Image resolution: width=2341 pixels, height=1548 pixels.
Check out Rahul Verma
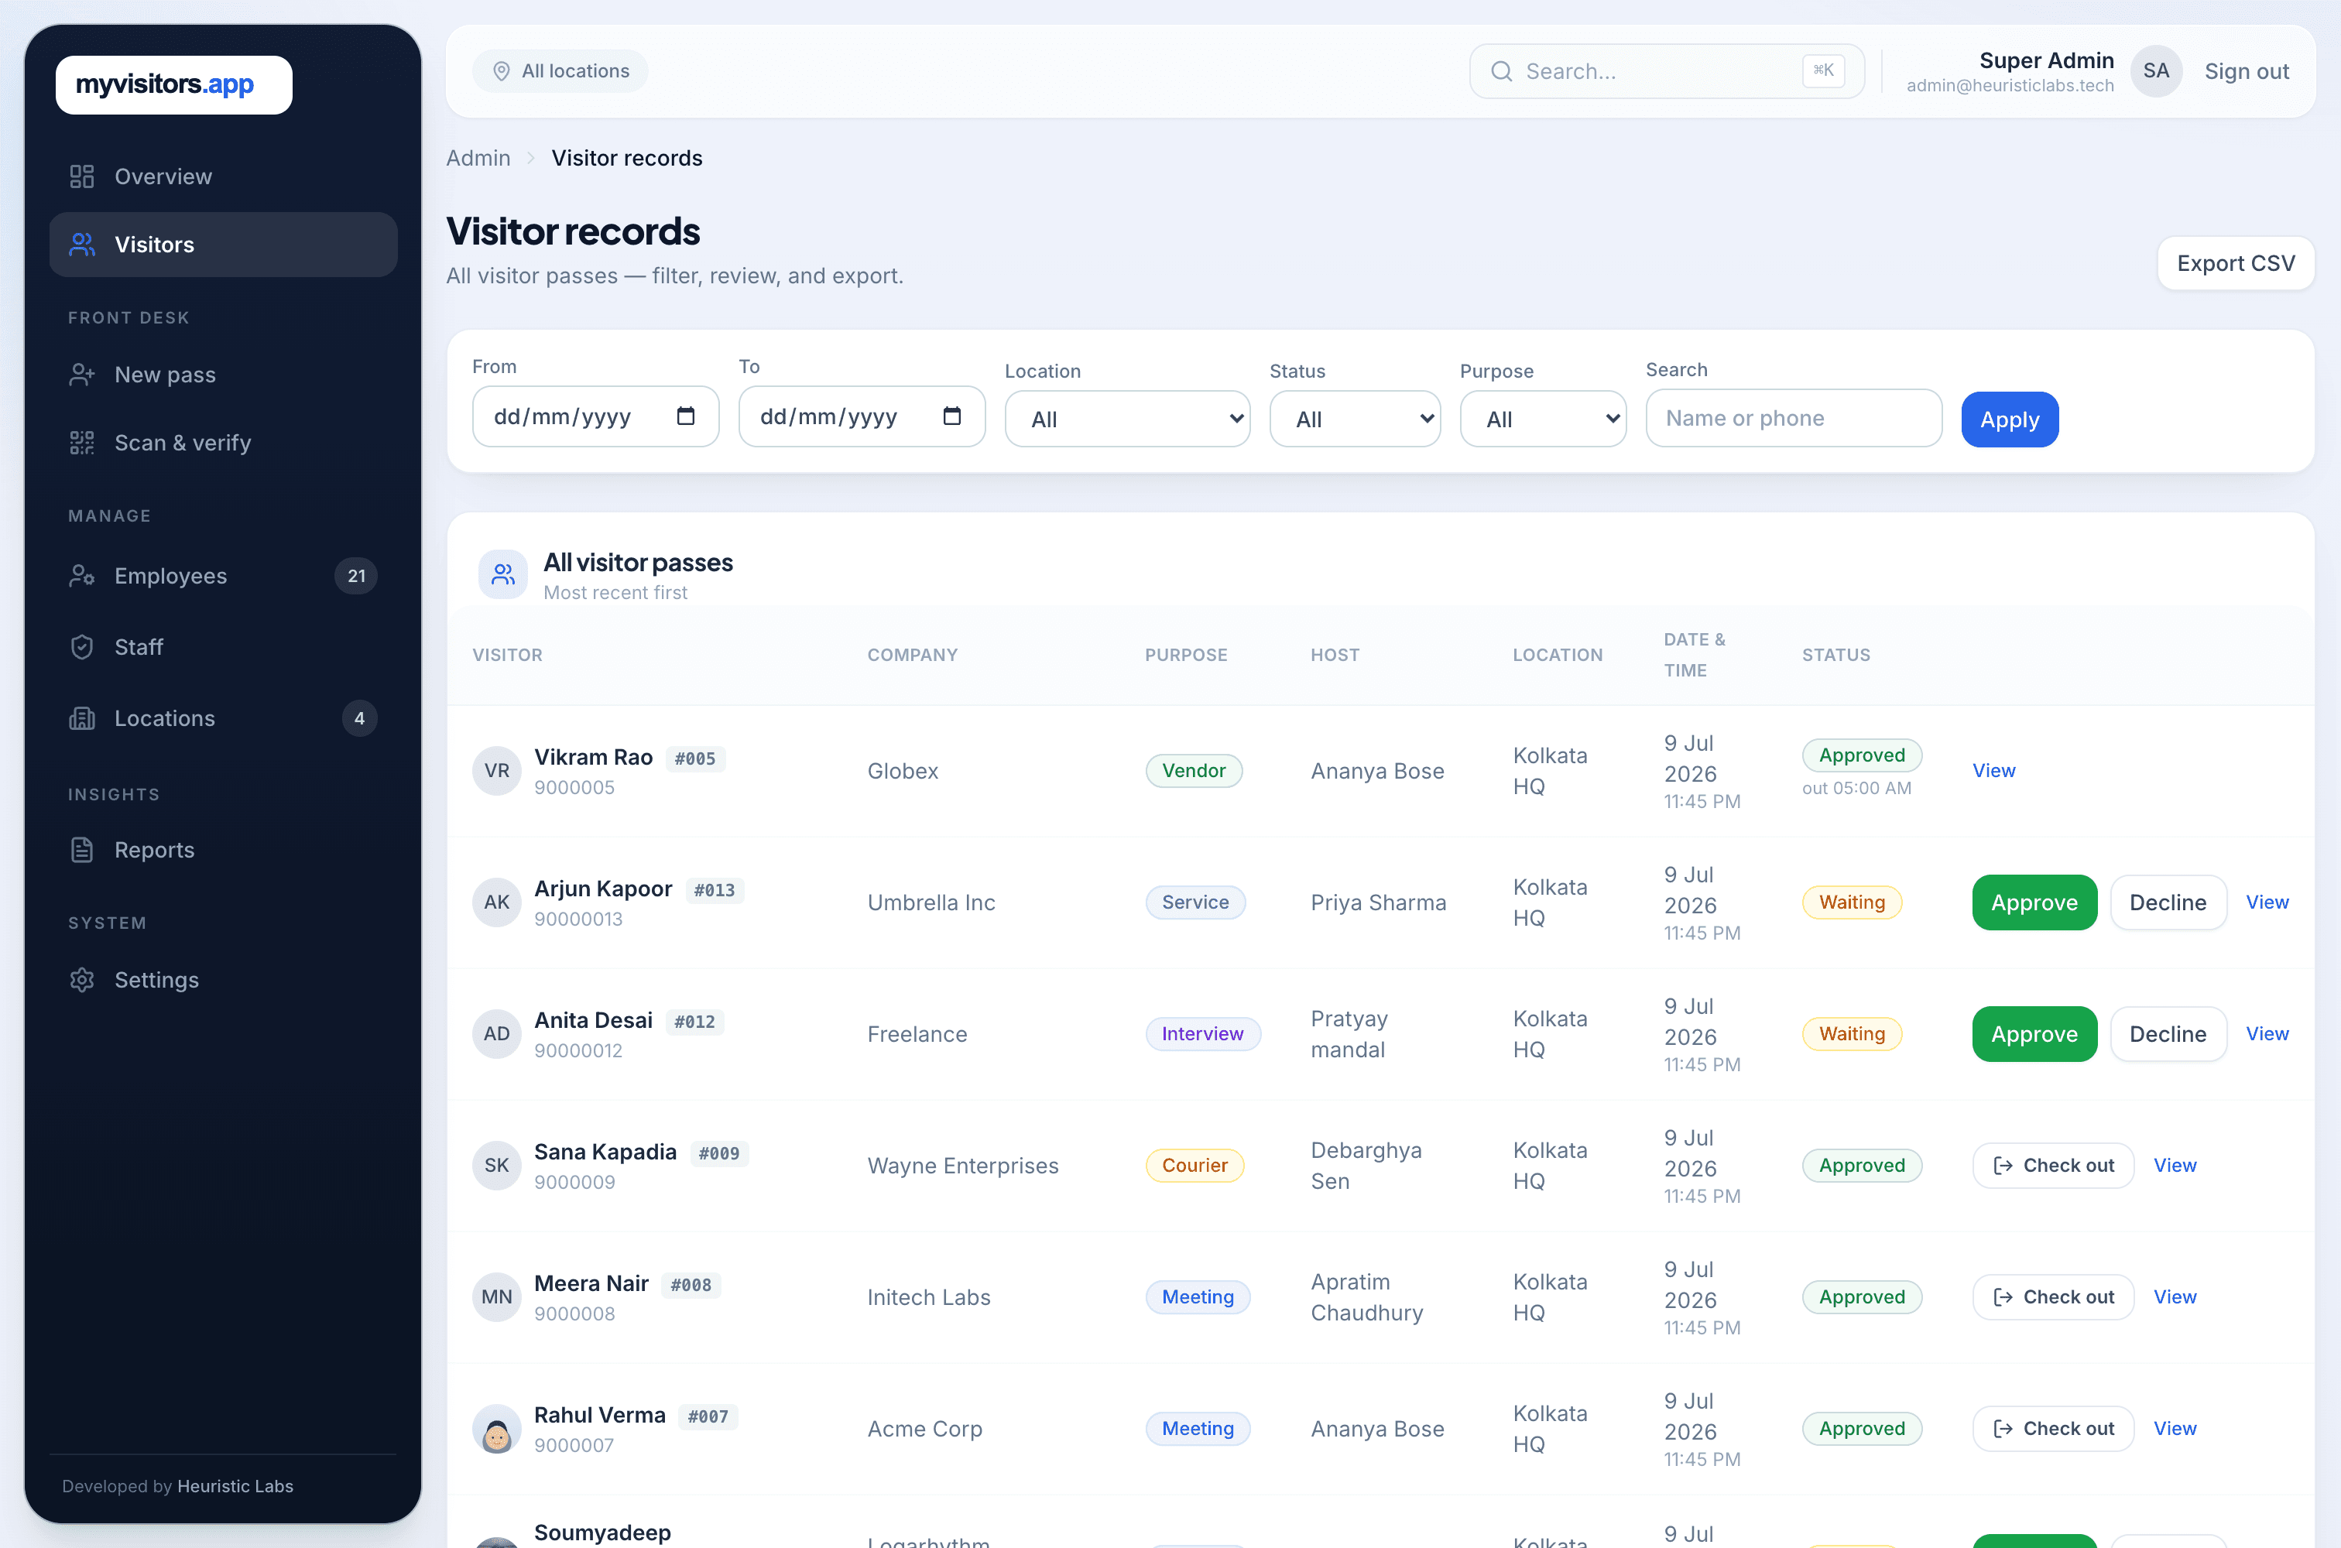tap(2053, 1429)
